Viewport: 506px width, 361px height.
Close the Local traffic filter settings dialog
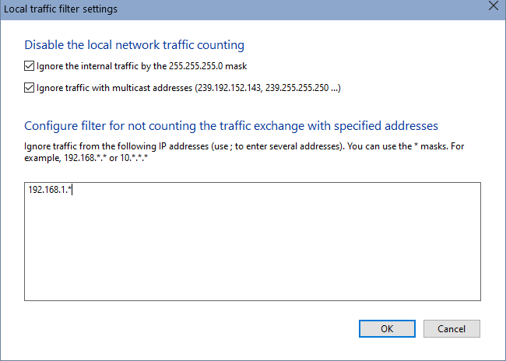click(x=492, y=6)
